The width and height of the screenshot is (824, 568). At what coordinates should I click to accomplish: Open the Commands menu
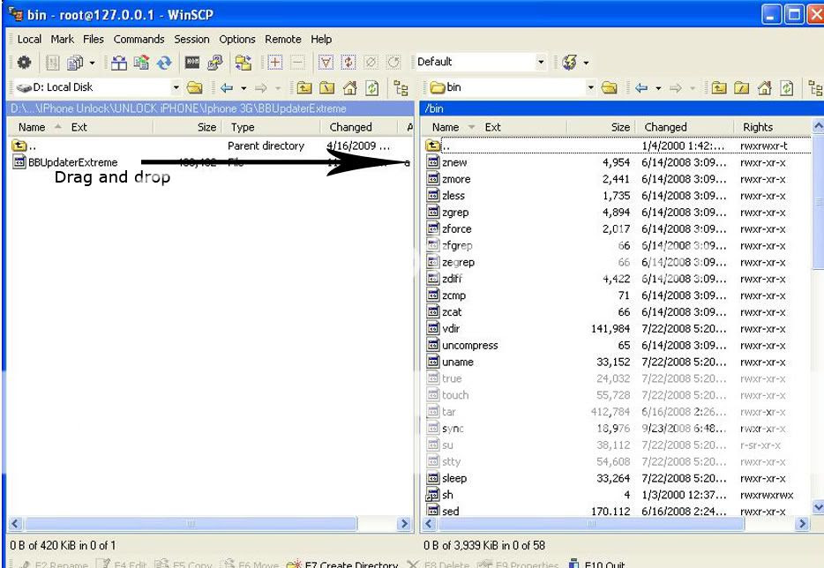click(x=139, y=40)
